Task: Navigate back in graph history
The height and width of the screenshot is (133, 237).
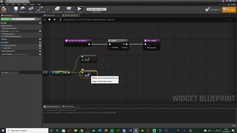Action: (x=49, y=20)
